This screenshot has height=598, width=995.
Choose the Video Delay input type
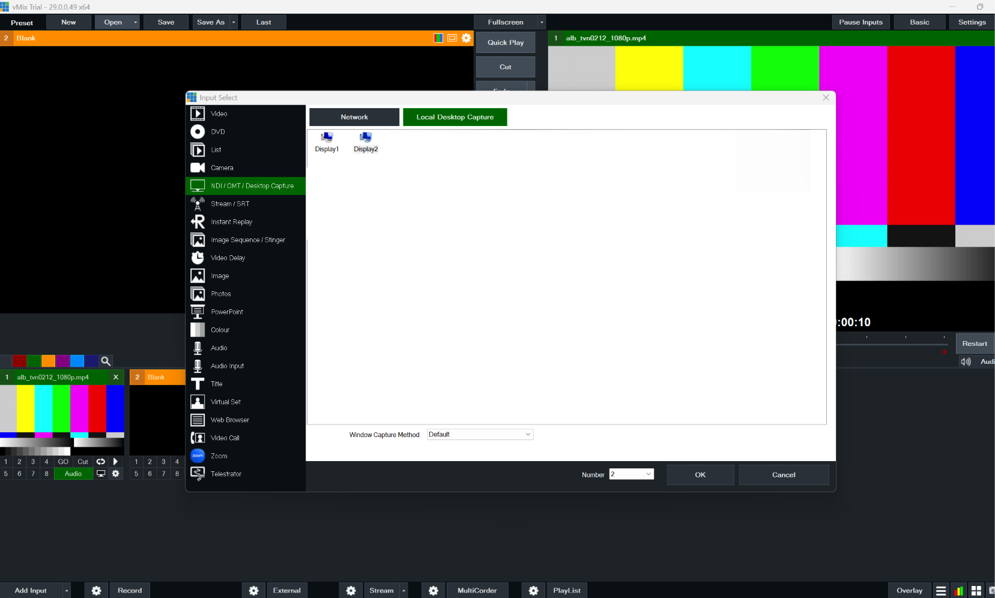pos(246,258)
